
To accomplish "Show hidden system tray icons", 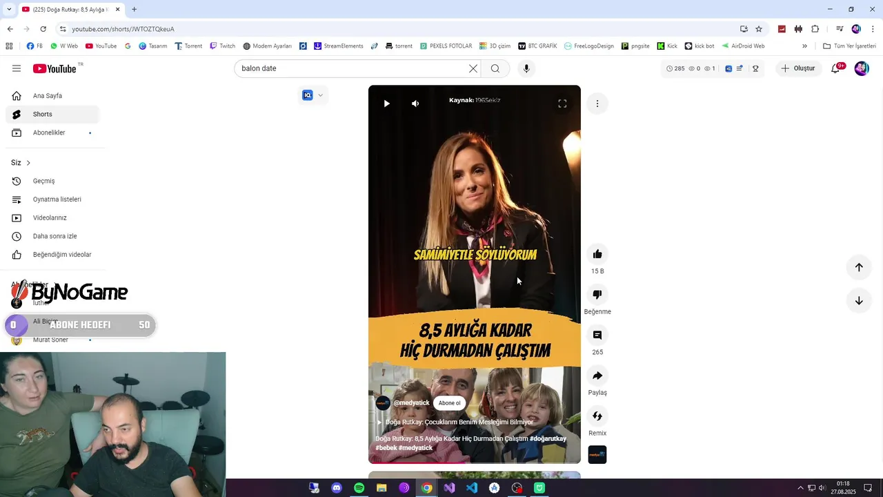I will click(800, 488).
